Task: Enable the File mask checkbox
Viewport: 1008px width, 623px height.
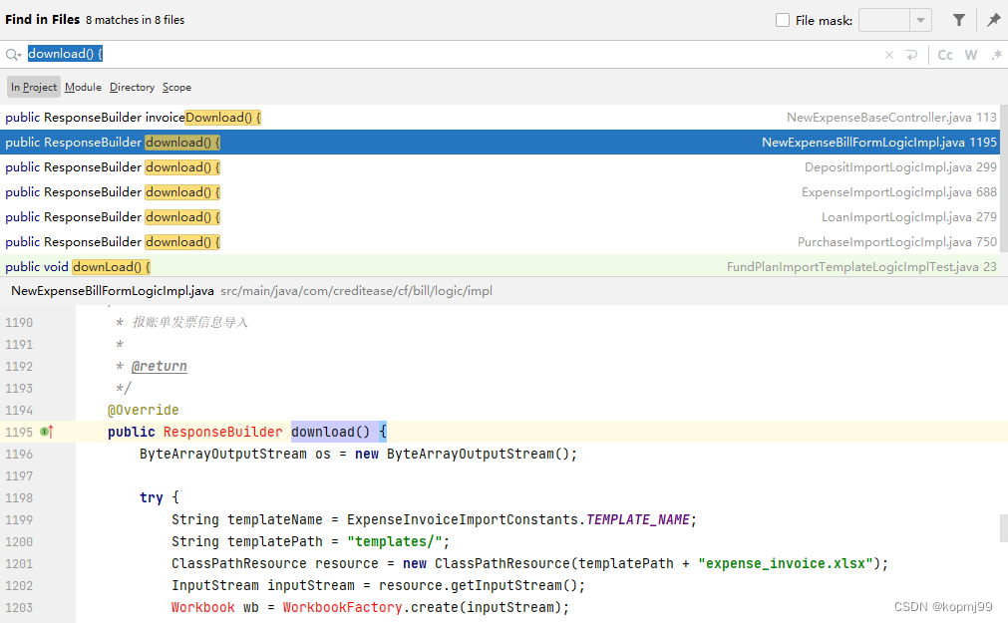Action: [783, 20]
